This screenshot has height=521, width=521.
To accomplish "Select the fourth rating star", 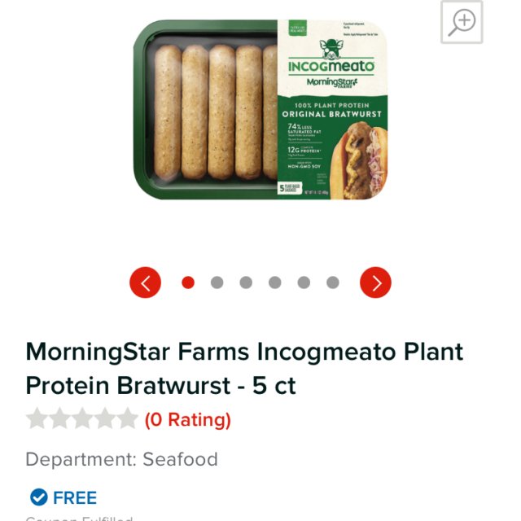I will [x=105, y=420].
